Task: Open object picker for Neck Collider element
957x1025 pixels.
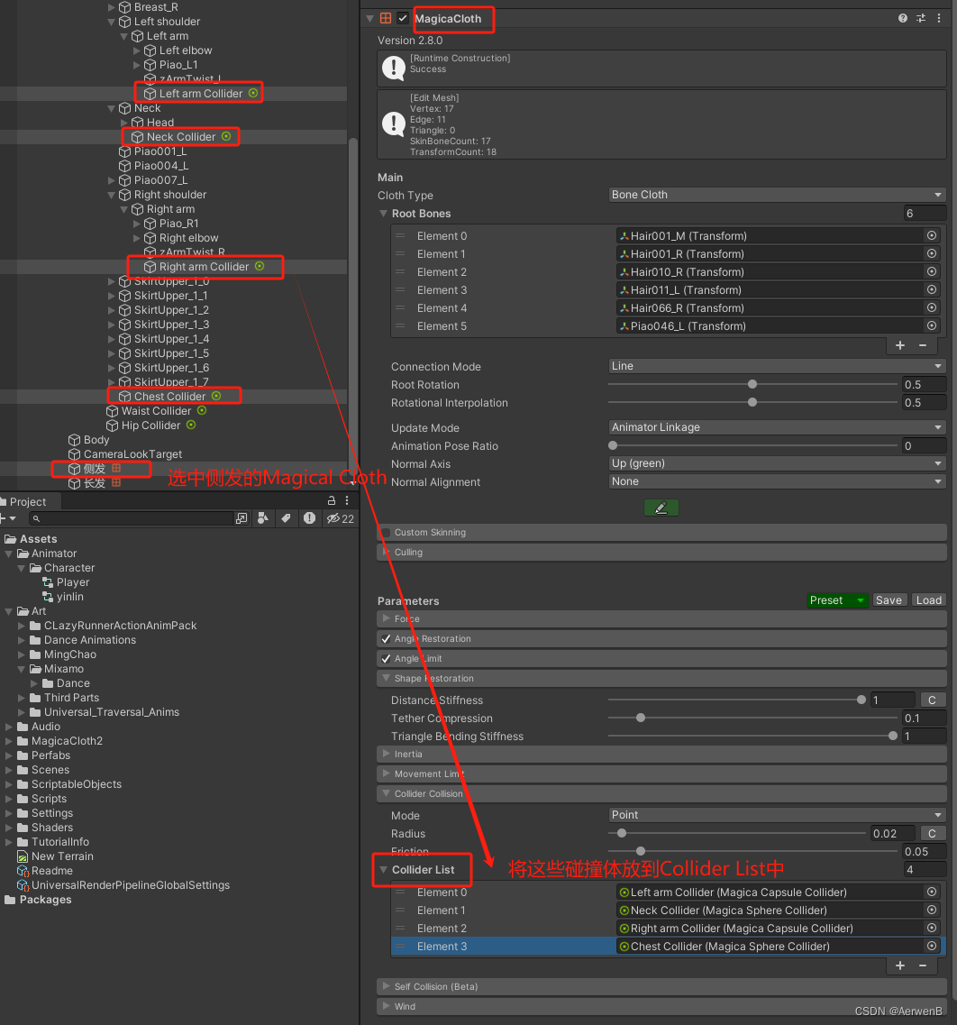Action: coord(932,910)
